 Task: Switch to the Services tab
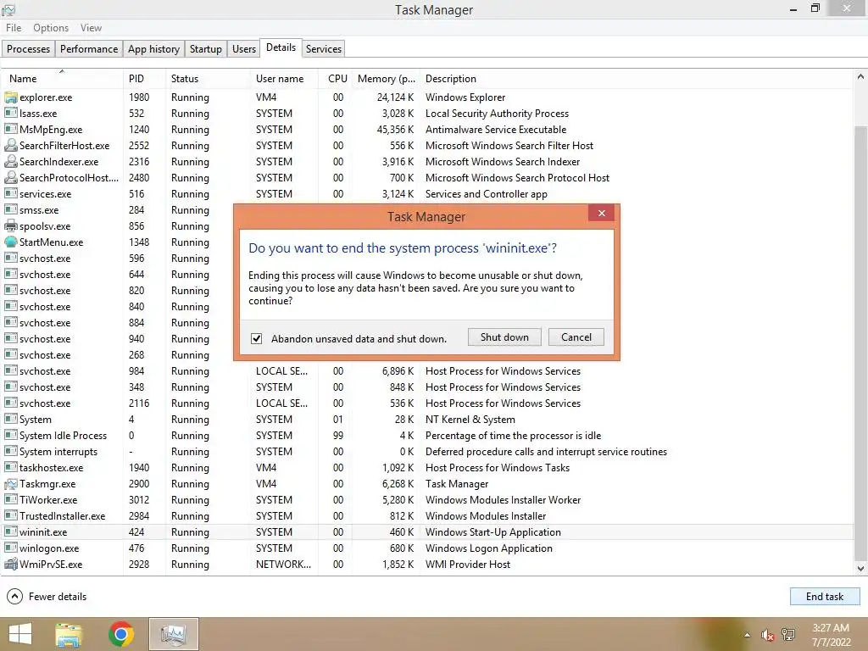pos(323,48)
